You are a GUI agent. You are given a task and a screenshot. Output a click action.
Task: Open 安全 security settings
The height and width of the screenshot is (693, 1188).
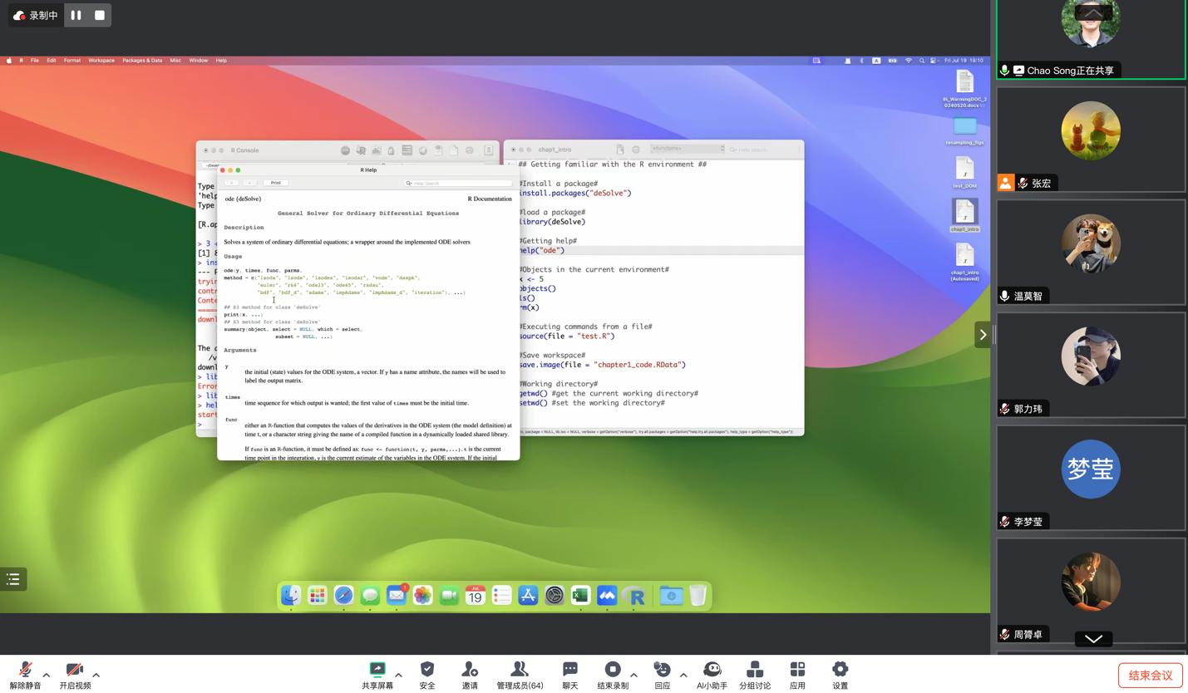tap(427, 676)
